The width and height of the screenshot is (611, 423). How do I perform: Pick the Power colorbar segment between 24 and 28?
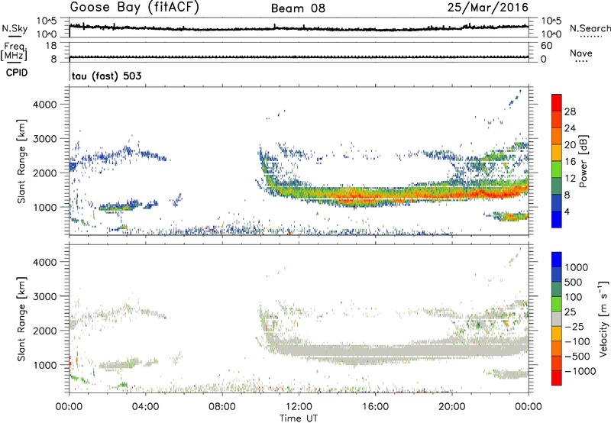pyautogui.click(x=557, y=119)
